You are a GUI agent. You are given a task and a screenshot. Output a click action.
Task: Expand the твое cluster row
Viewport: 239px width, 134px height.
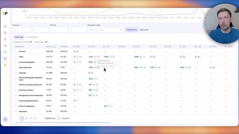16,57
